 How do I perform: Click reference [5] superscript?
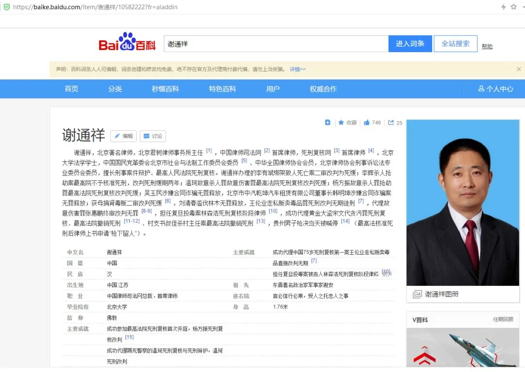click(x=244, y=161)
